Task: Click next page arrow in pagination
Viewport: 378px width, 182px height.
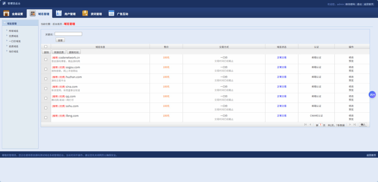Action: pyautogui.click(x=350, y=125)
